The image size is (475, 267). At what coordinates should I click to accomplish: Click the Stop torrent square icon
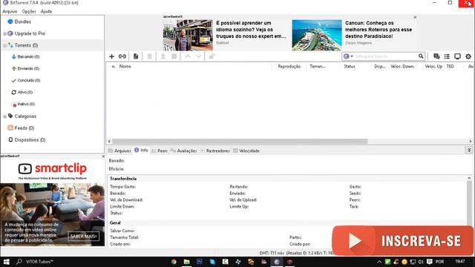(174, 56)
